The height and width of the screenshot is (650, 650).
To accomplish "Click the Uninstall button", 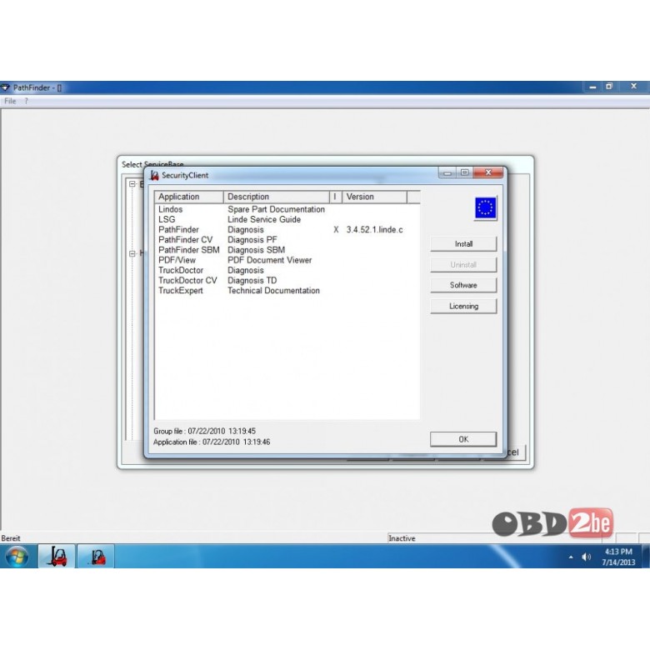I will pyautogui.click(x=463, y=264).
